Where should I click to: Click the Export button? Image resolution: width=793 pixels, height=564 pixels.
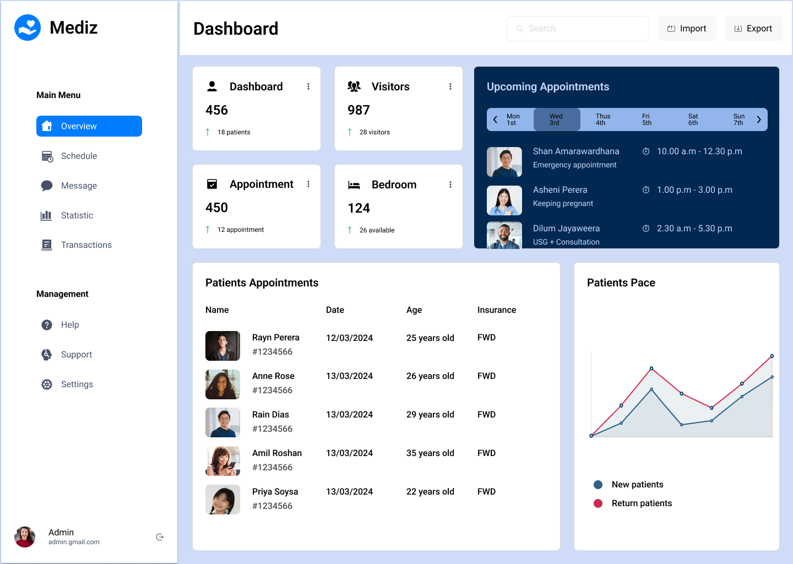(x=753, y=28)
